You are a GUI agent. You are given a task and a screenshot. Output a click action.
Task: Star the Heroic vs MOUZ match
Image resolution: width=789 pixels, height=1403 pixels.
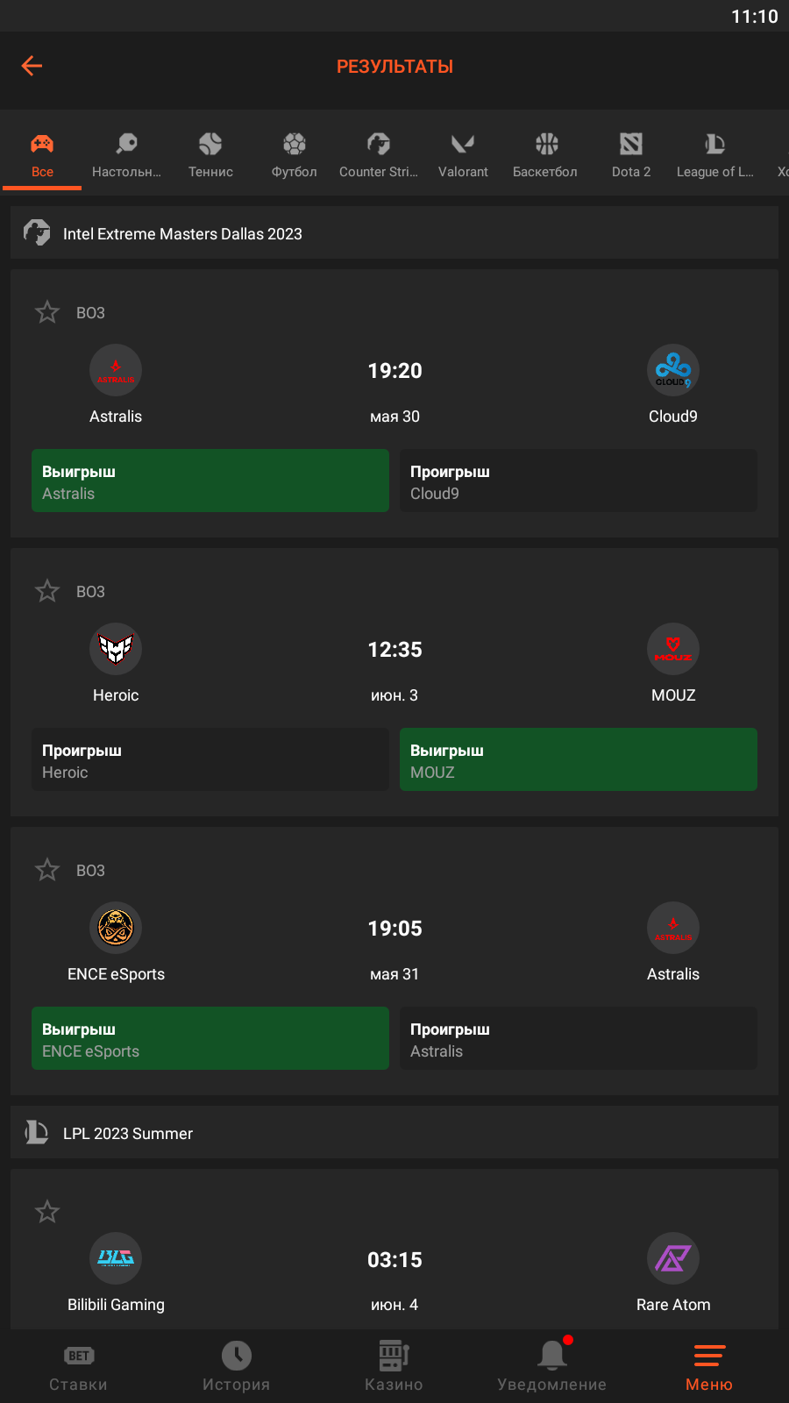click(47, 591)
